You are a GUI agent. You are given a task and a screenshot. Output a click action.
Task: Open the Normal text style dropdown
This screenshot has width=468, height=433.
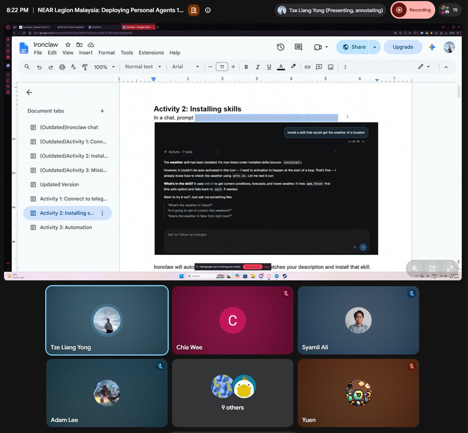[143, 67]
